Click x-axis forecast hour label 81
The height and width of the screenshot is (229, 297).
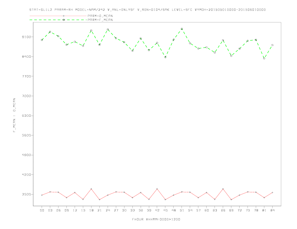coord(264,210)
